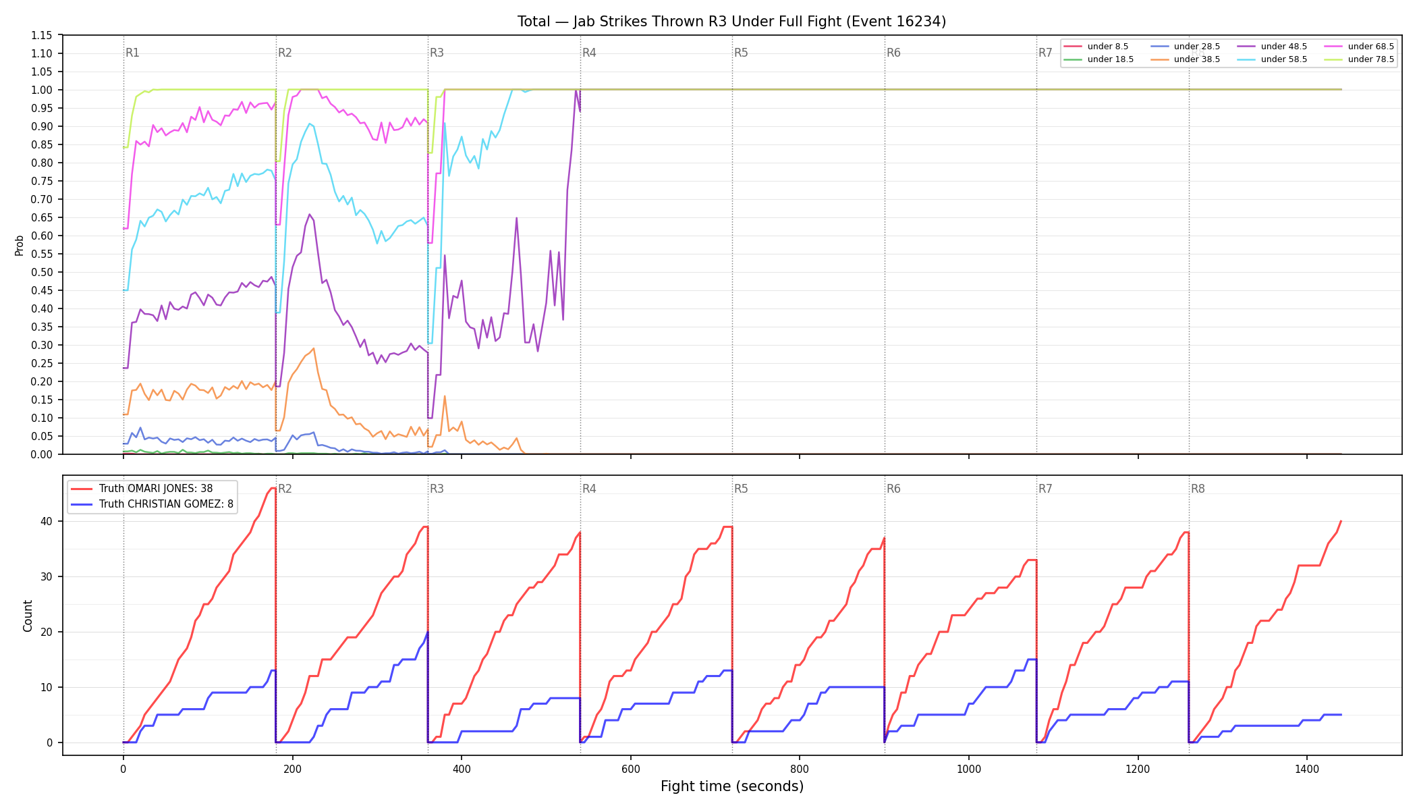1417x810 pixels.
Task: Click the chart title mentioning Event 16234
Action: pos(731,22)
